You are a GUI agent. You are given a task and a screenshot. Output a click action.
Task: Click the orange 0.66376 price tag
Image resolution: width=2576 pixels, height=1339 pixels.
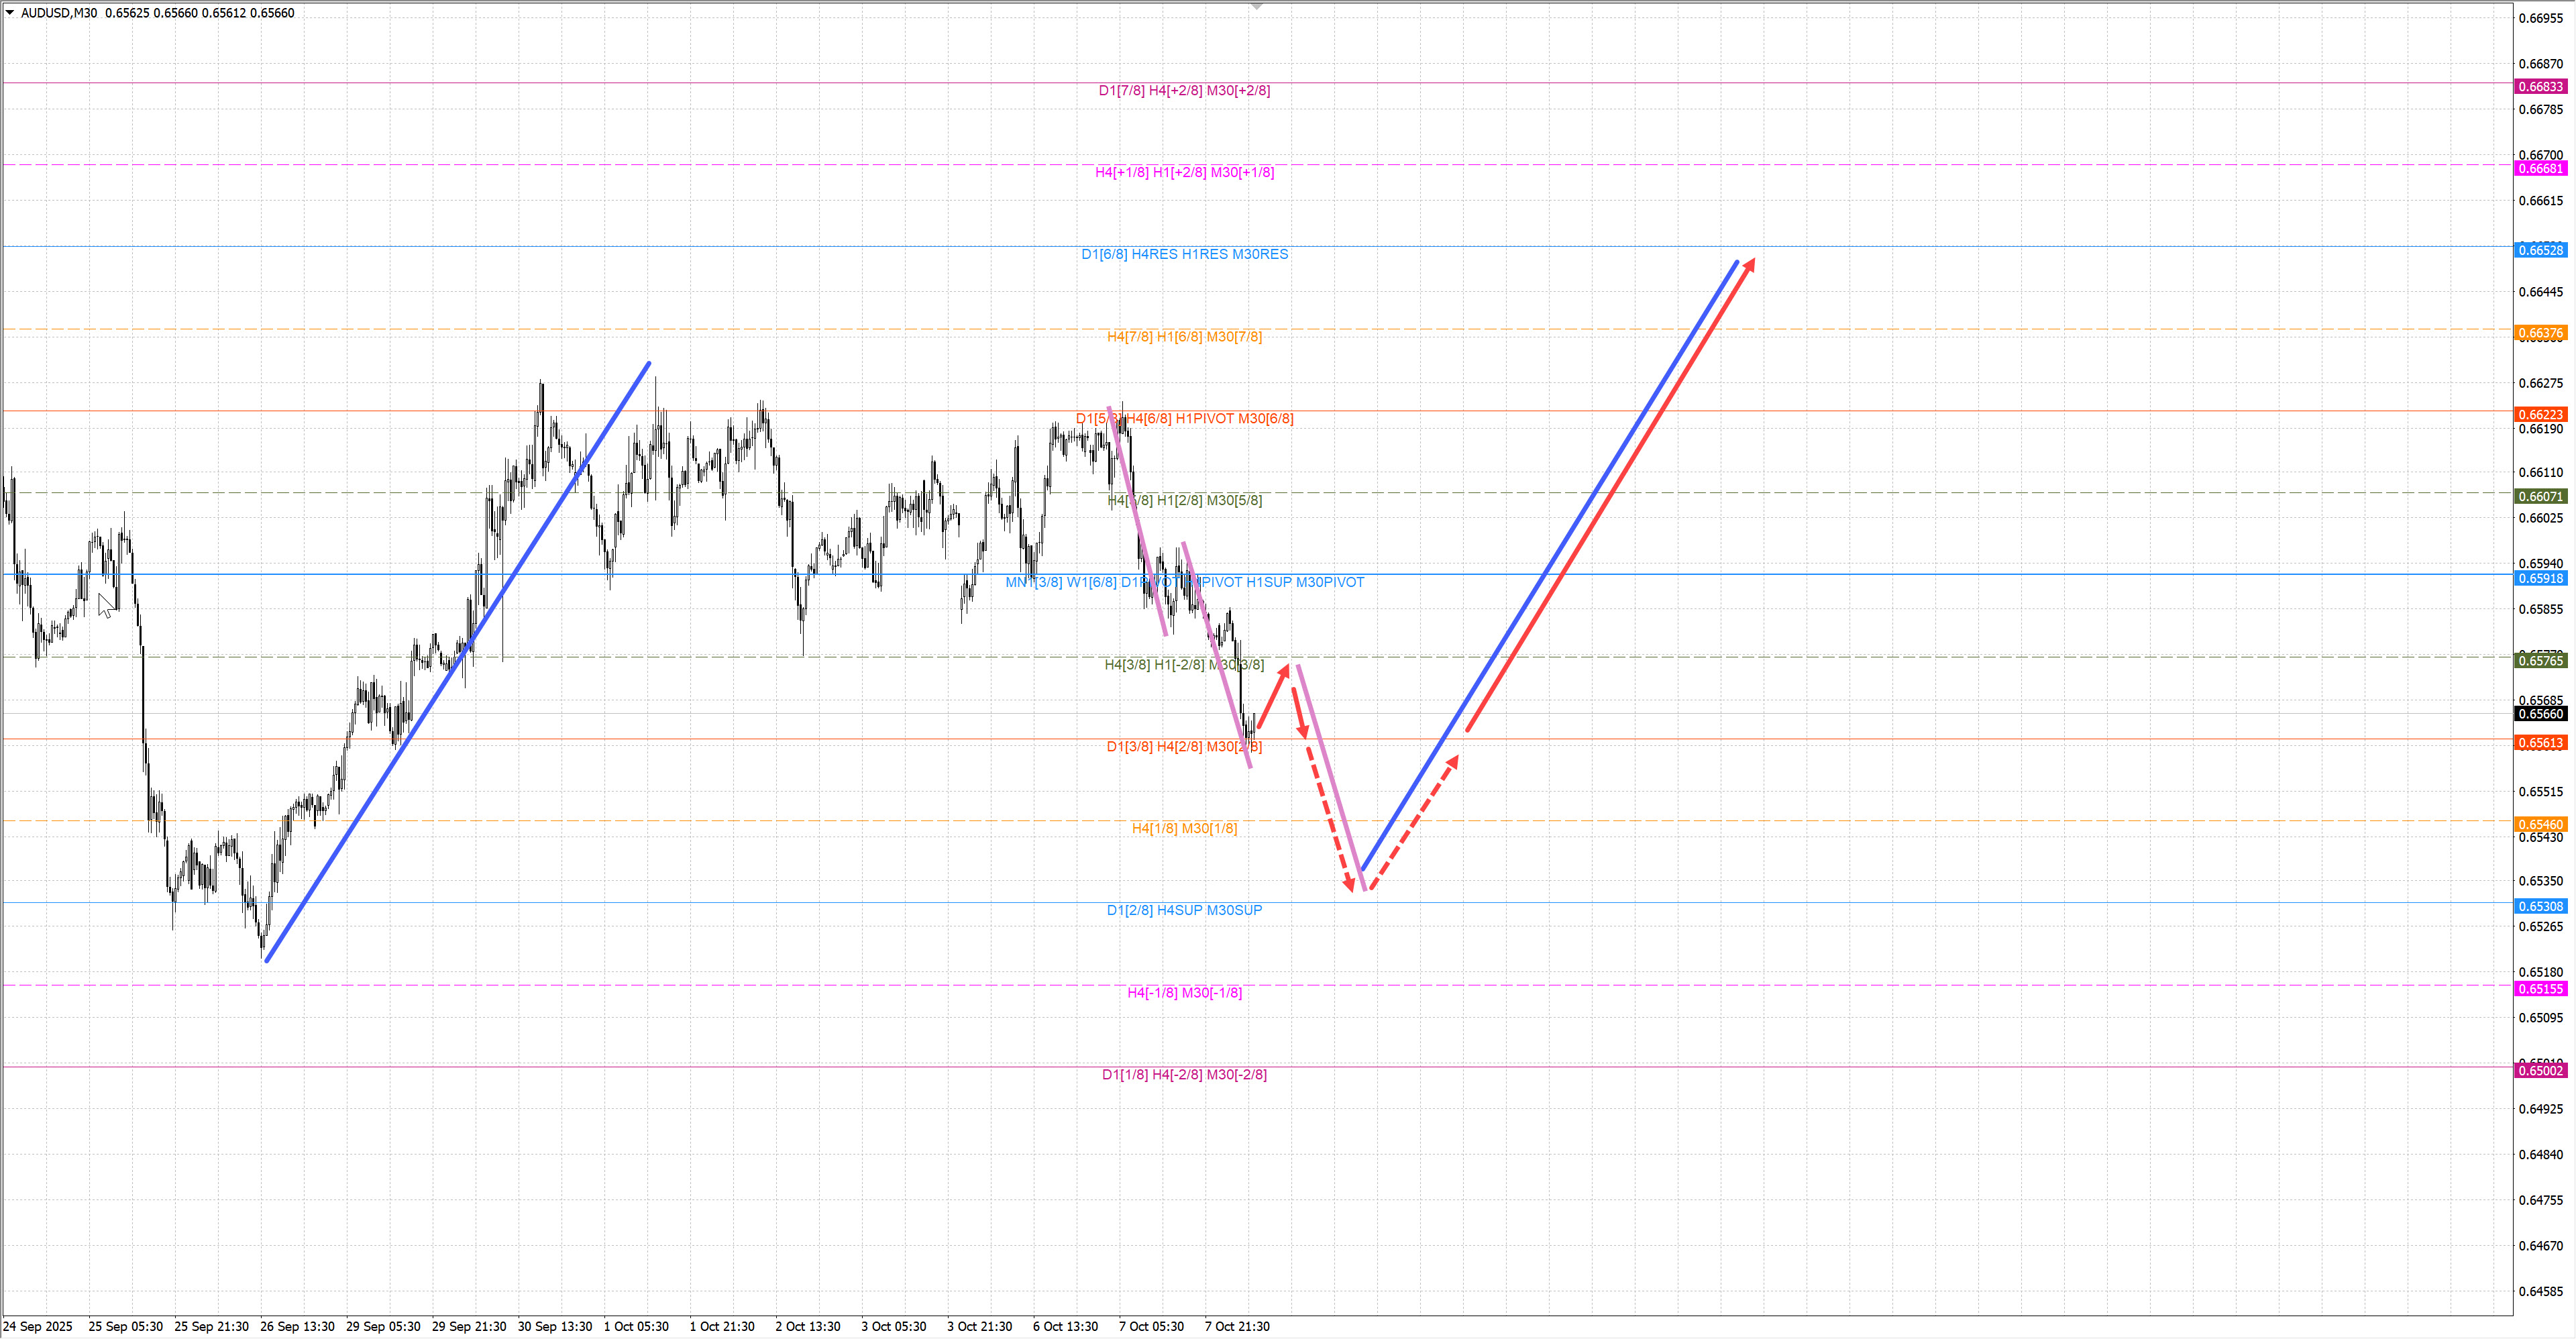[x=2540, y=333]
